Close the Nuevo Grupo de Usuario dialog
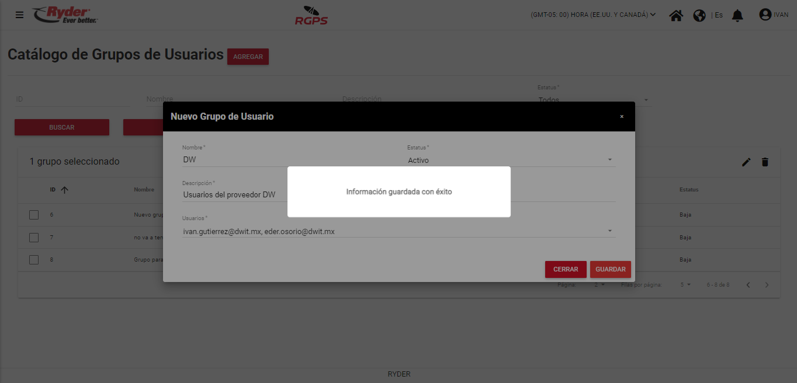Viewport: 797px width, 383px height. pos(622,117)
